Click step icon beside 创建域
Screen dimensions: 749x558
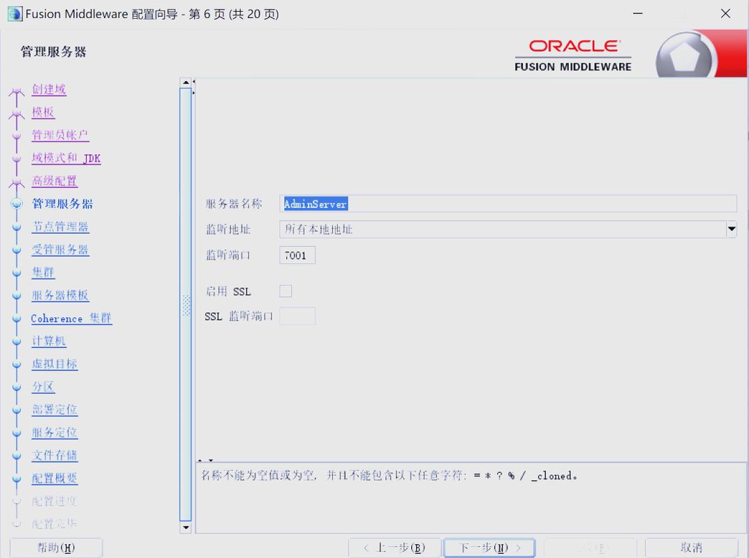(x=17, y=90)
